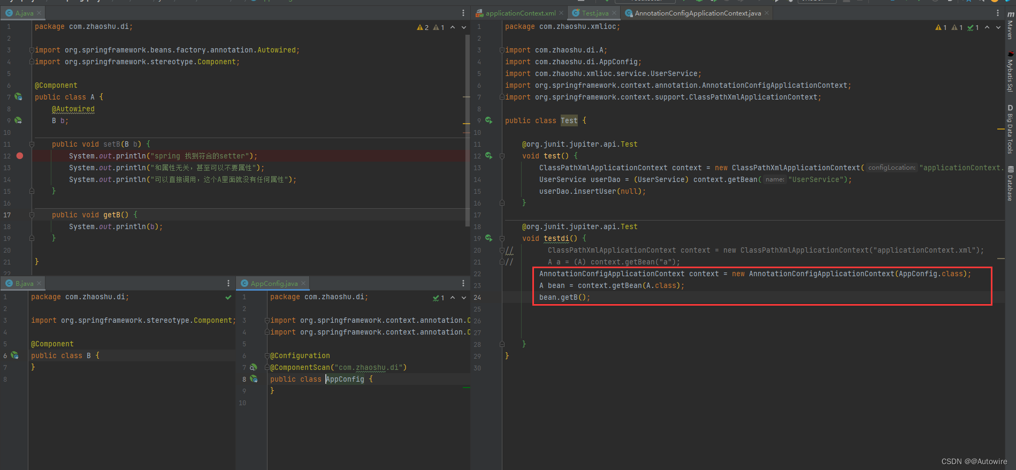This screenshot has width=1016, height=470.
Task: Go to next highlighted problem in Test.java
Action: 998,27
